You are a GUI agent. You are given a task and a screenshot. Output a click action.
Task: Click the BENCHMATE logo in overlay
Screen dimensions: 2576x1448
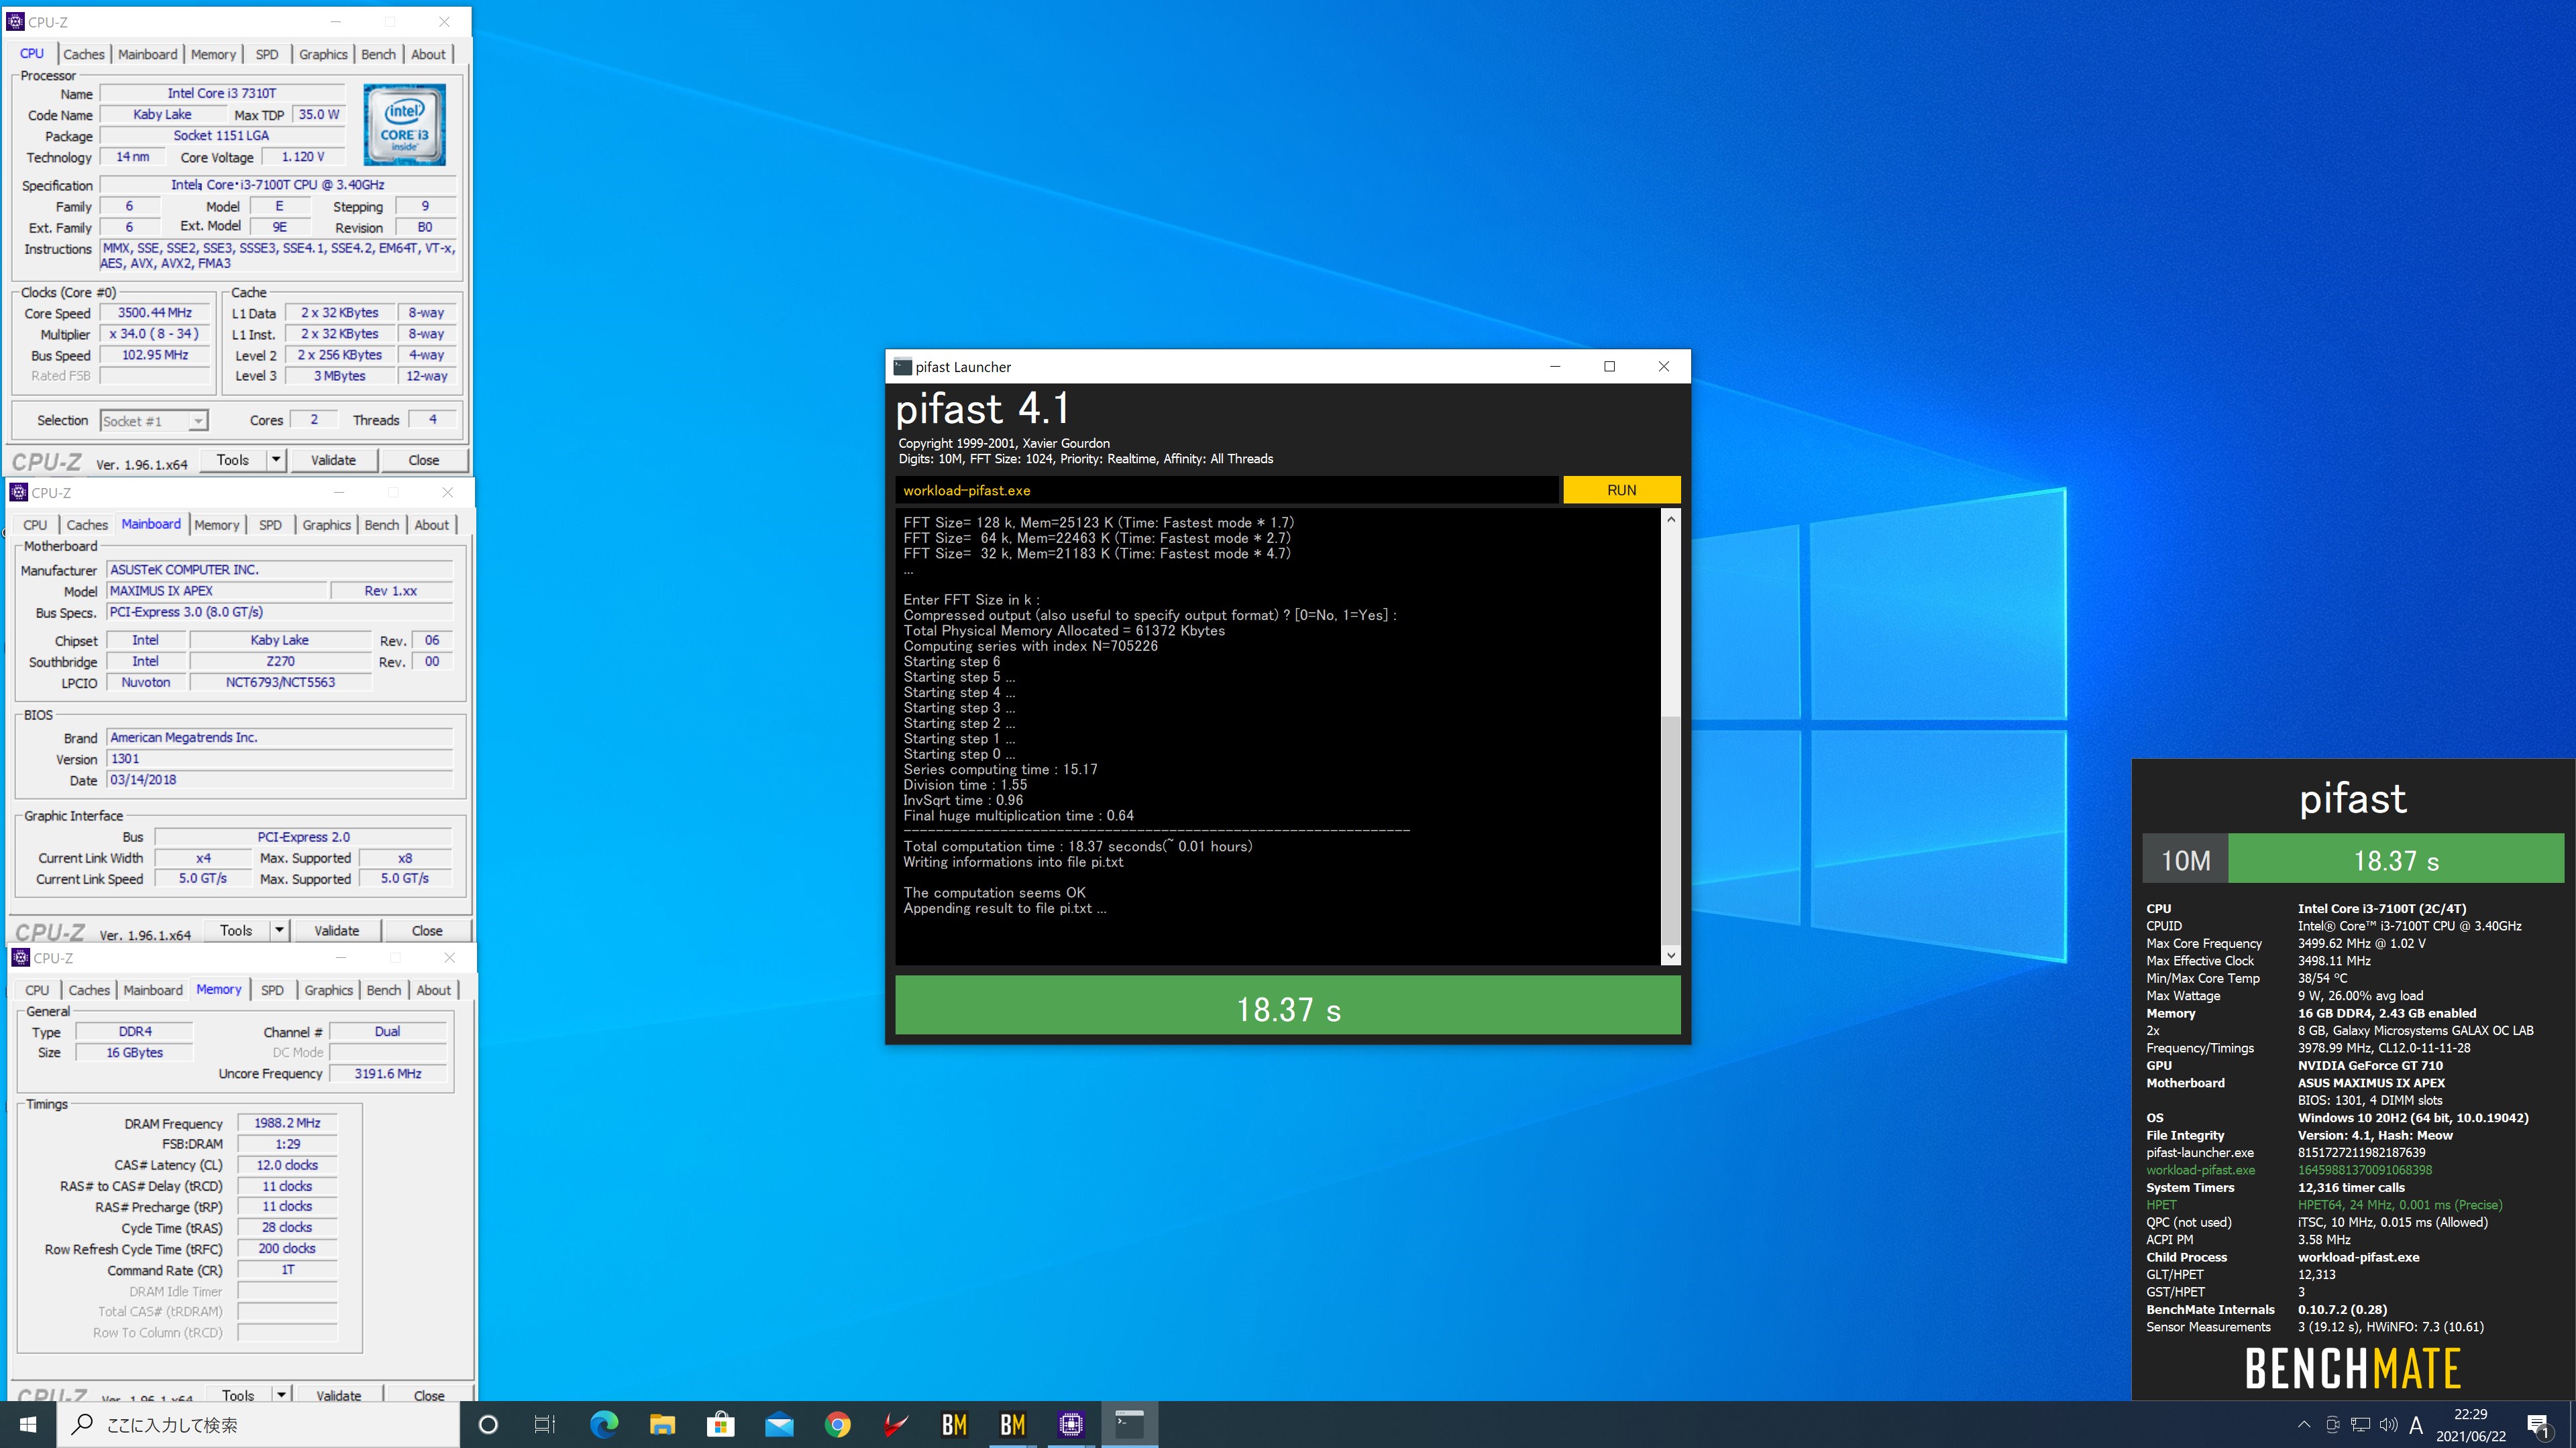[x=2352, y=1368]
